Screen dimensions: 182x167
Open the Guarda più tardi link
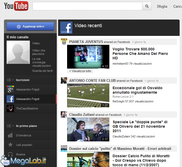click(43, 71)
